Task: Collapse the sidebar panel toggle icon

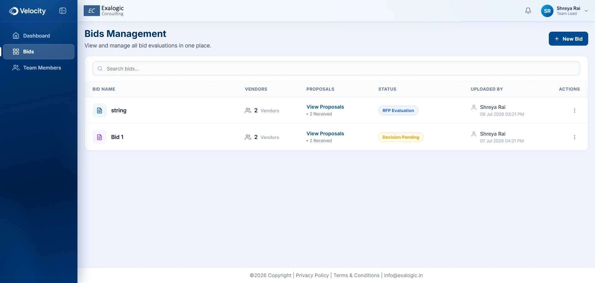Action: 63,11
